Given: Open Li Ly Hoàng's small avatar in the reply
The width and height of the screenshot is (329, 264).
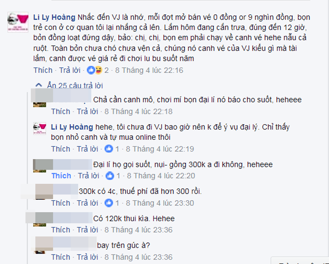Looking at the screenshot, I should pyautogui.click(x=39, y=128).
